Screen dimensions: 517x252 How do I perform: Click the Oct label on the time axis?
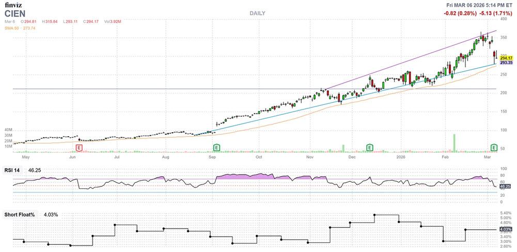tap(259, 157)
